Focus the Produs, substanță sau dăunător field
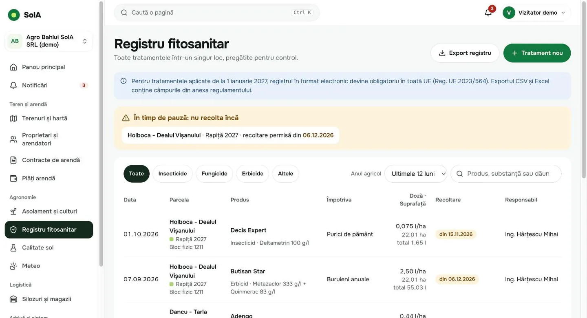 tap(506, 174)
